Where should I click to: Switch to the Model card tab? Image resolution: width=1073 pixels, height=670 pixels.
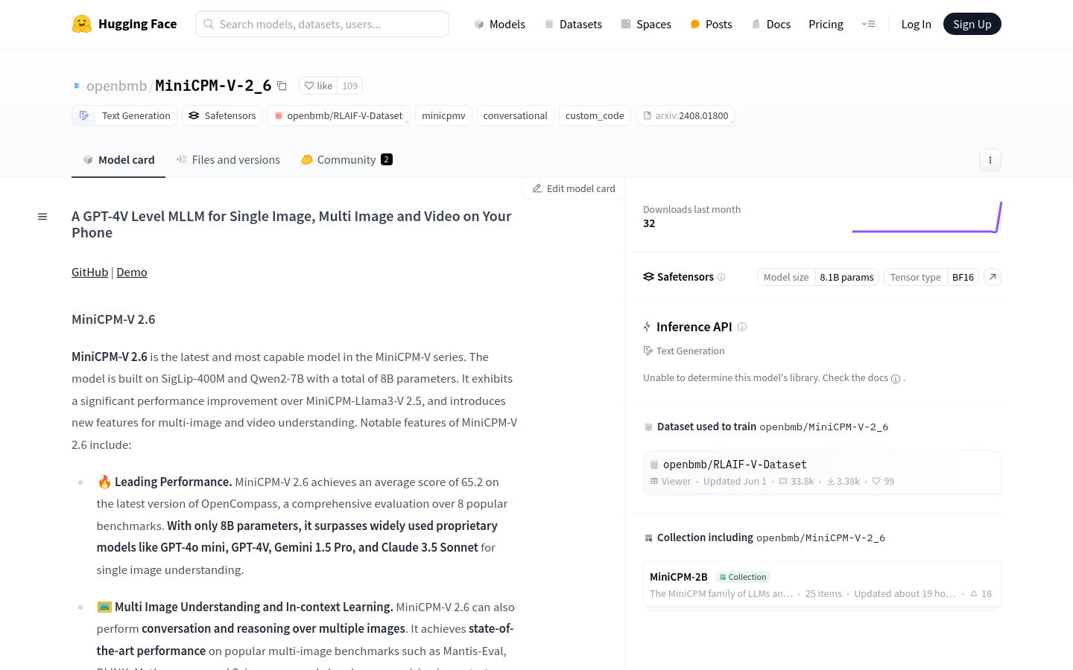click(118, 159)
